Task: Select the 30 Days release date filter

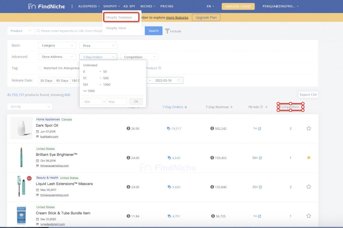Action: tap(46, 80)
